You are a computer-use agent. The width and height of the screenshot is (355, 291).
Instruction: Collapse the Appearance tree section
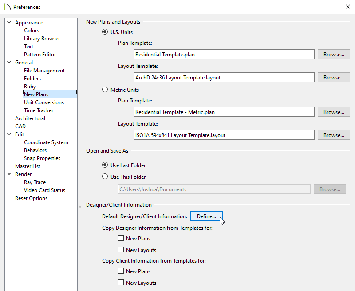[9, 23]
